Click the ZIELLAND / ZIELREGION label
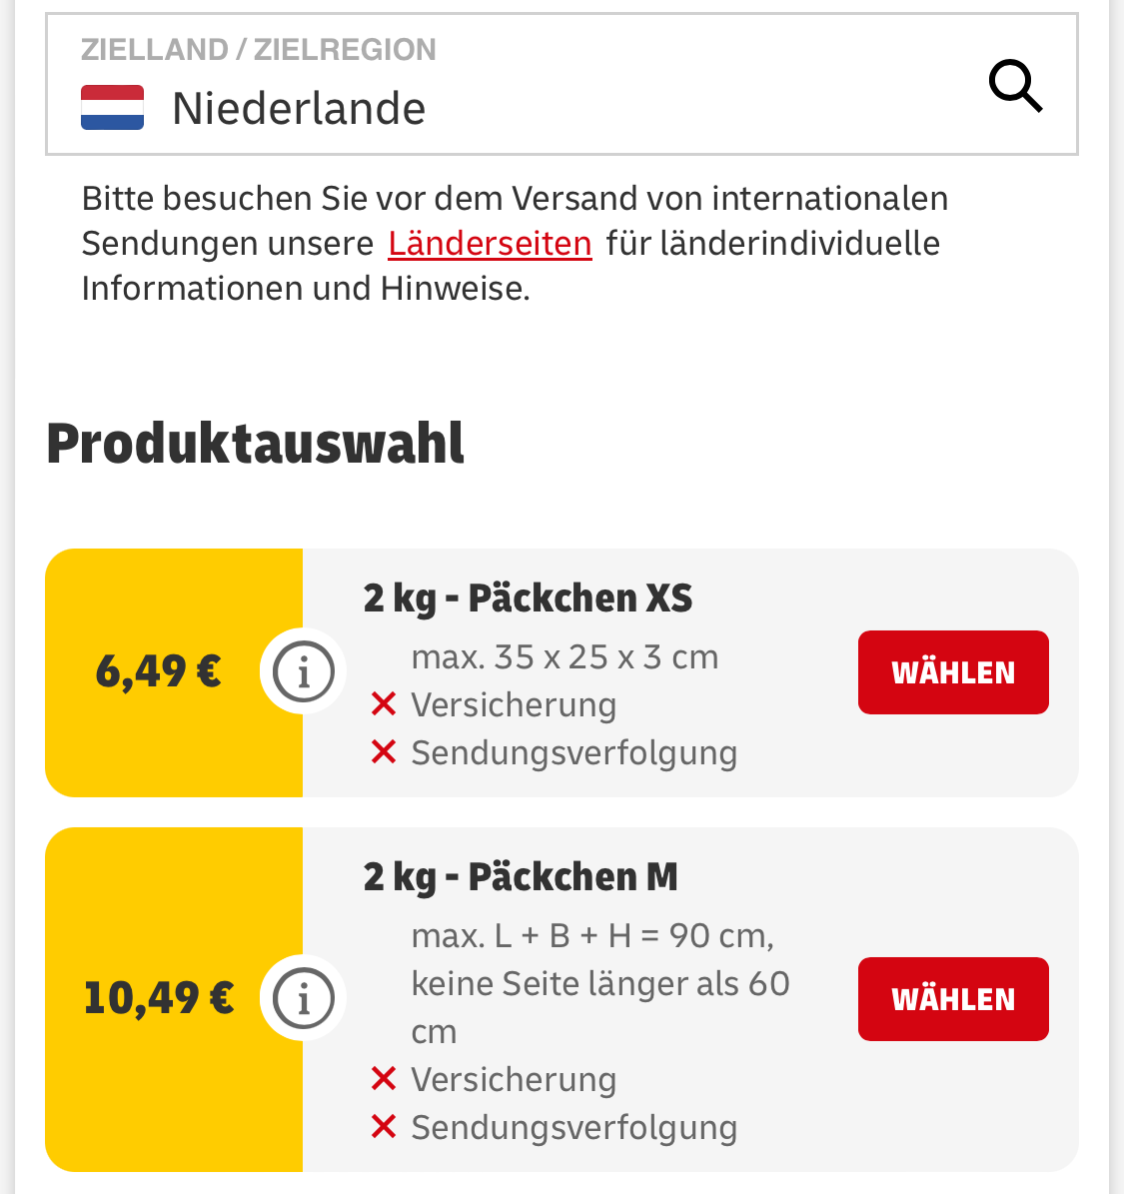The image size is (1124, 1194). [259, 49]
